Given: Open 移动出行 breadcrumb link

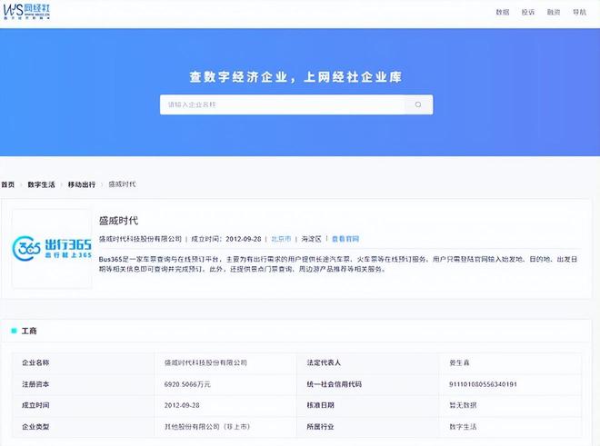Looking at the screenshot, I should click(81, 184).
